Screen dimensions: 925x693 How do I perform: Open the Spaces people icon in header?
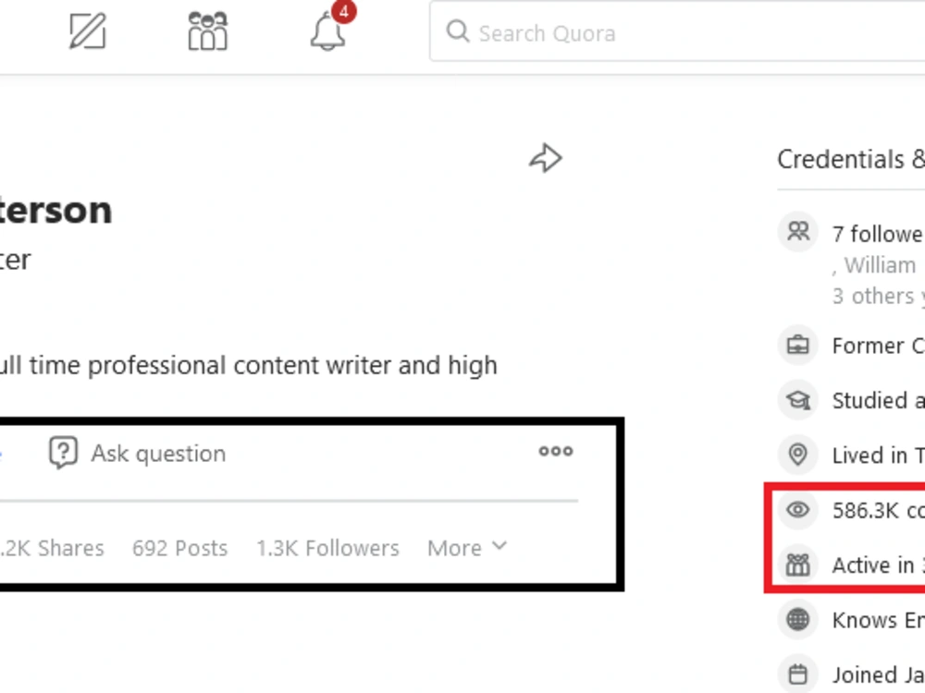click(207, 31)
